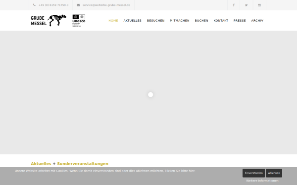
Task: Click service@welterbe-grube-messel.de email link
Action: click(x=106, y=5)
